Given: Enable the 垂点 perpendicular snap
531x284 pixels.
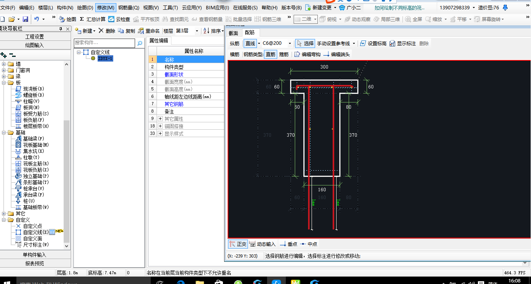Looking at the screenshot, I should click(x=288, y=244).
